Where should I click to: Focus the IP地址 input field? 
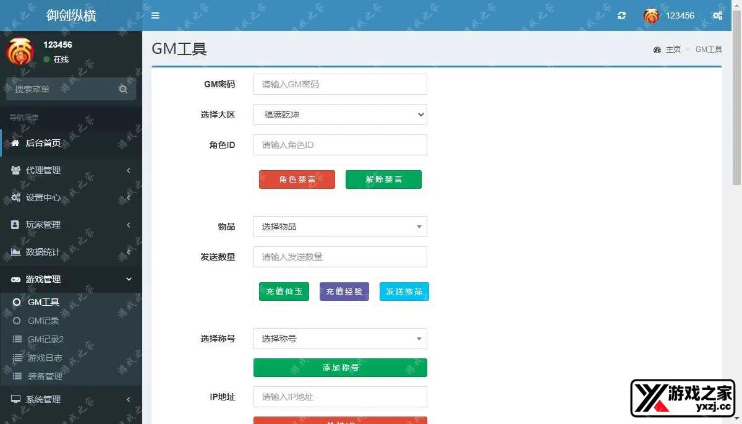click(x=340, y=397)
